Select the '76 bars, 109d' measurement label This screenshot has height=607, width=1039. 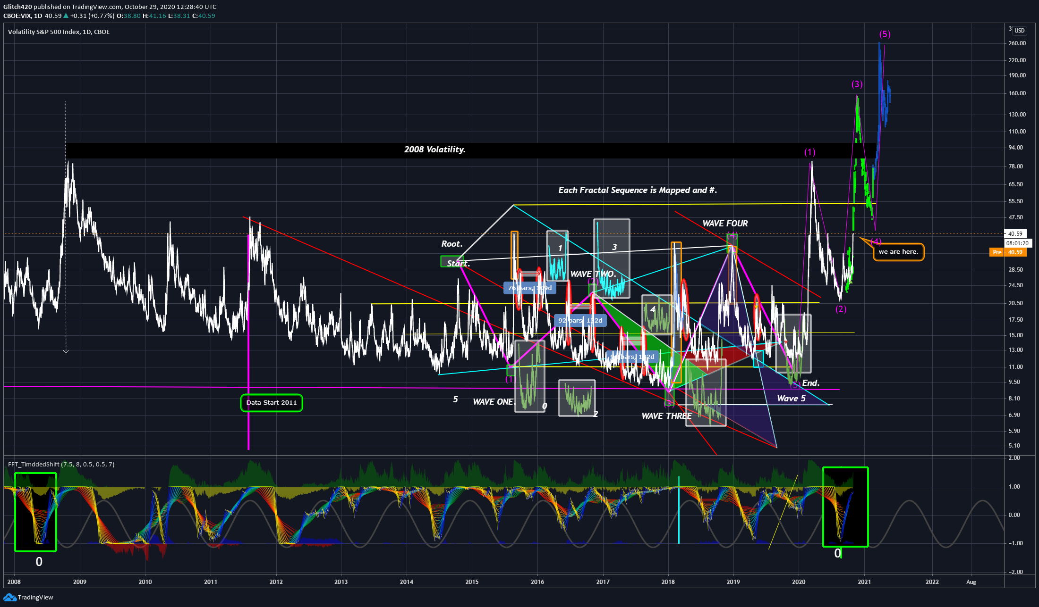point(529,288)
